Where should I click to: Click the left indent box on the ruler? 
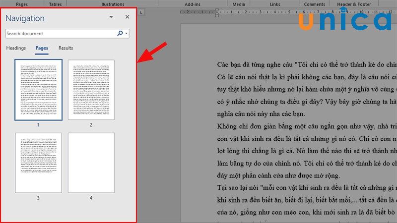coord(218,14)
